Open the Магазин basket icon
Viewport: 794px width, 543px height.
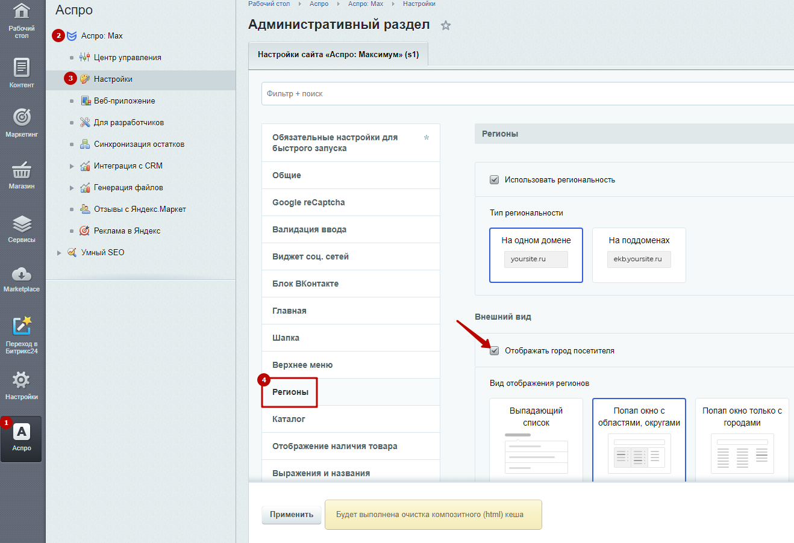(22, 170)
